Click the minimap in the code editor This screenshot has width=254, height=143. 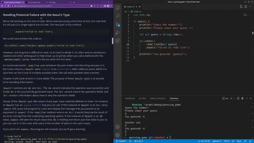coord(245,15)
